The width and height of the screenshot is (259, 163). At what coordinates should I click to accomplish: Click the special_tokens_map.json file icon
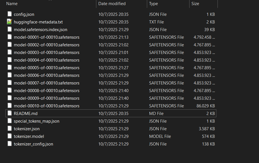[10, 121]
